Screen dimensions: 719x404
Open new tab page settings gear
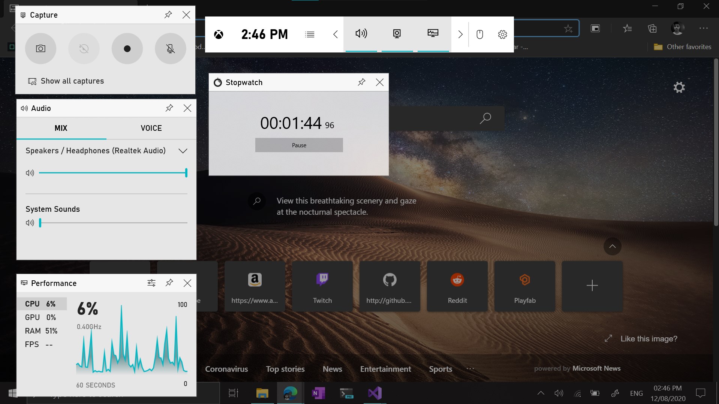(679, 87)
